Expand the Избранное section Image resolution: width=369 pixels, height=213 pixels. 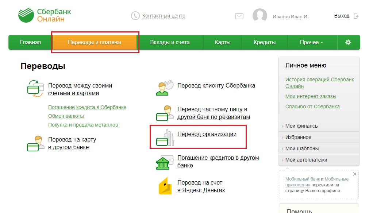pos(319,137)
